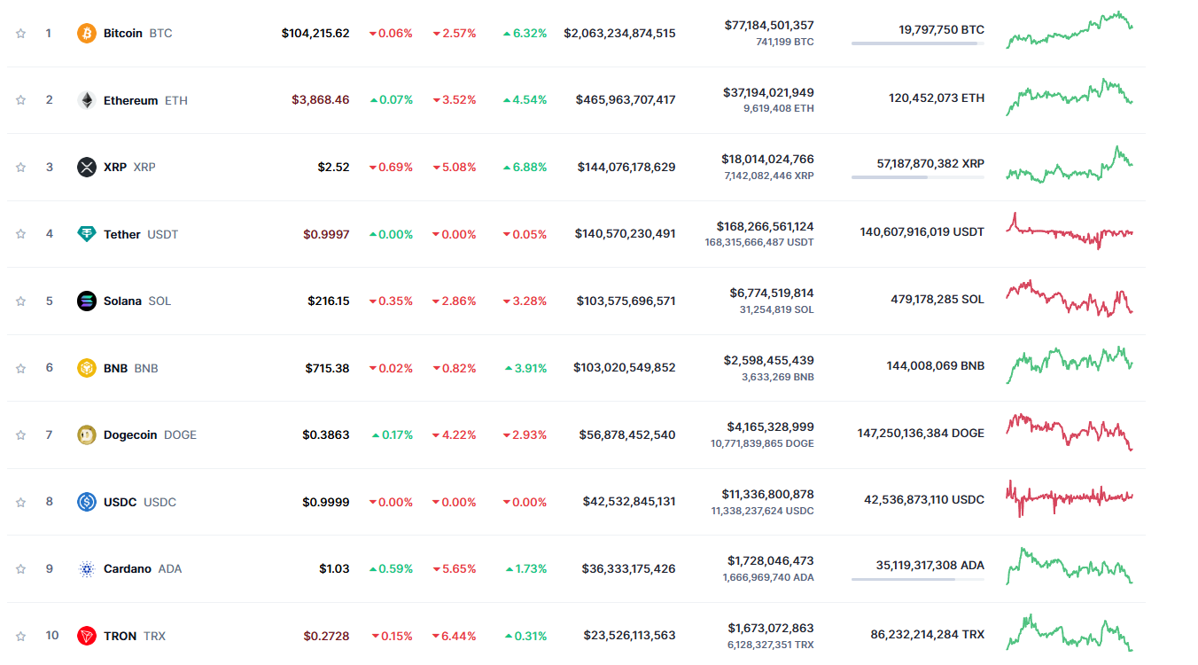The width and height of the screenshot is (1198, 665).
Task: Click the Dogecoin logo icon
Action: pyautogui.click(x=87, y=434)
